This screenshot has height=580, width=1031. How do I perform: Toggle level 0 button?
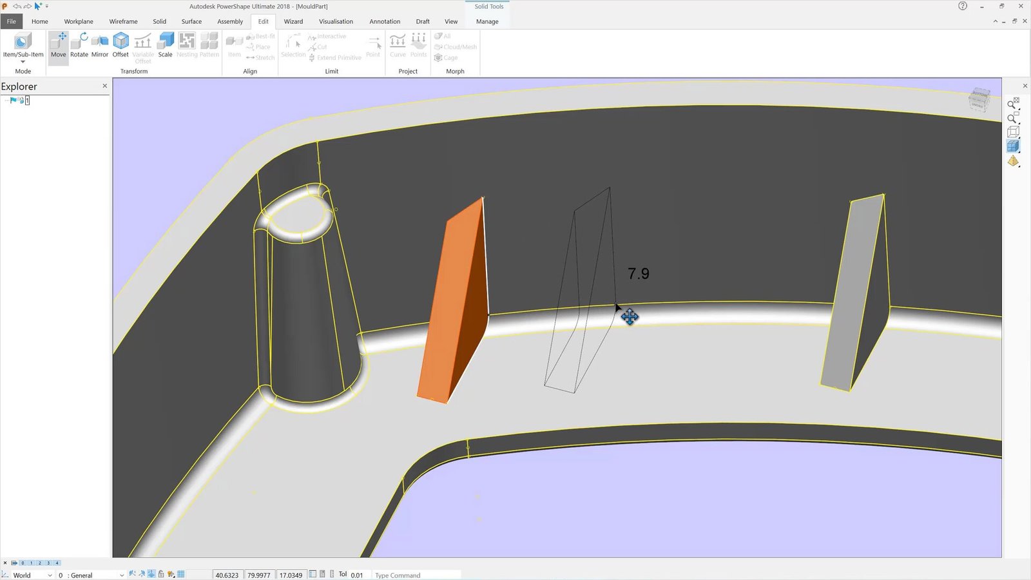23,563
